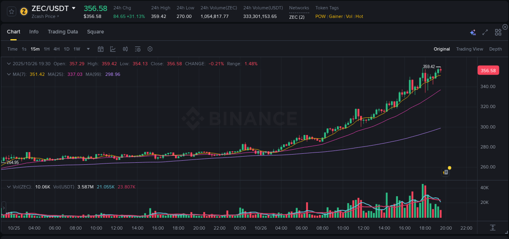
Task: Open the candlestick display options
Action: click(125, 49)
